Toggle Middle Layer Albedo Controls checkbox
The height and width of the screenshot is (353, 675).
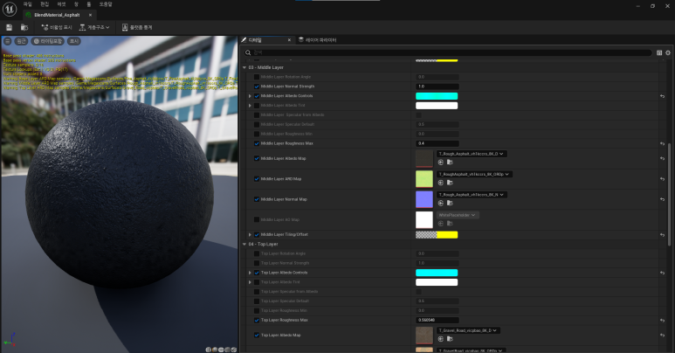(x=257, y=96)
